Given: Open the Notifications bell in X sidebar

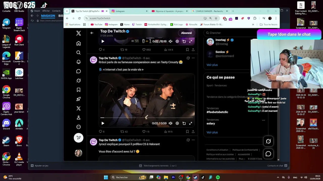Looking at the screenshot, I should pos(78,62).
